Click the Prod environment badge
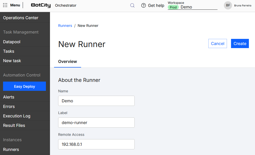This screenshot has height=155, width=255. pos(173,7)
